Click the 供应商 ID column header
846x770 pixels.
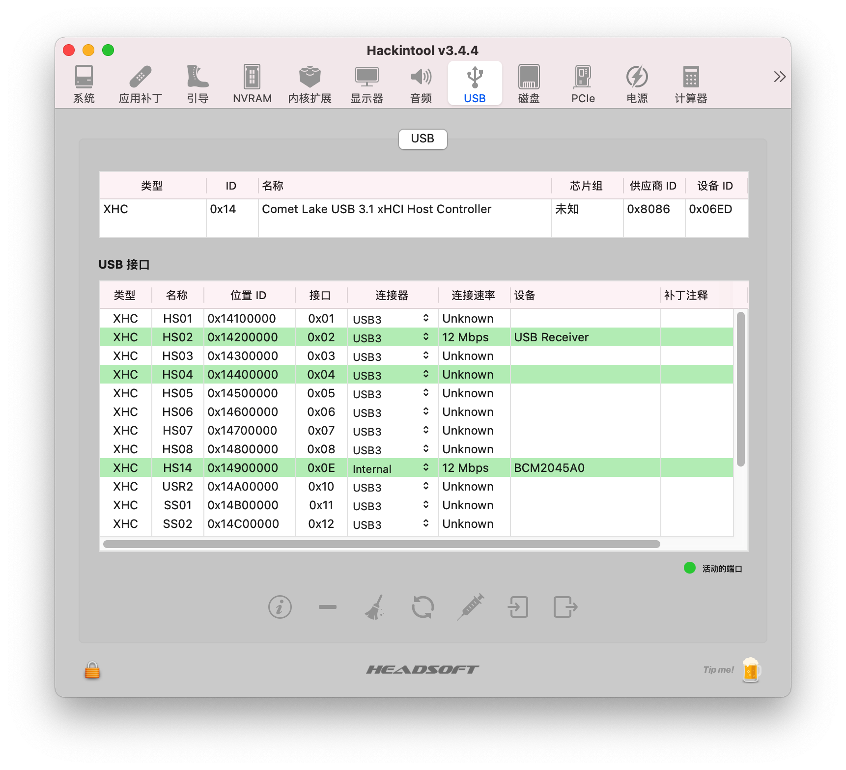(653, 186)
